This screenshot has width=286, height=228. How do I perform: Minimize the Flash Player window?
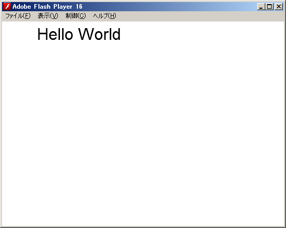tap(261, 7)
